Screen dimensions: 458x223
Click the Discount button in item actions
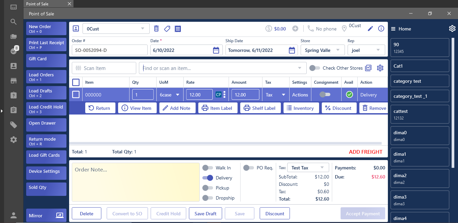[x=339, y=108]
